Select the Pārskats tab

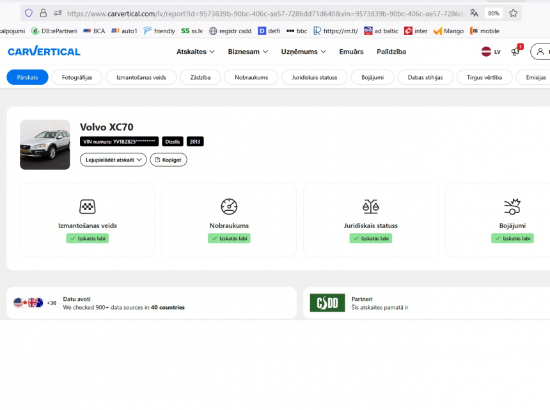tap(27, 77)
